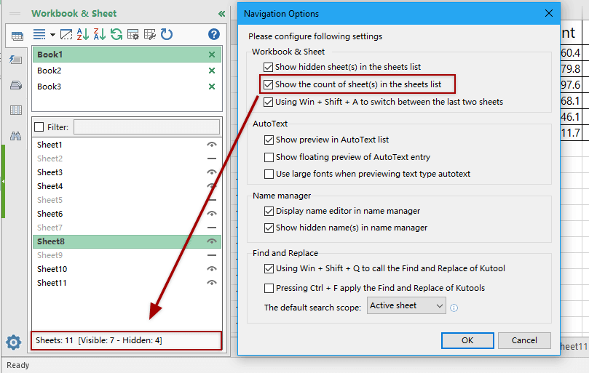This screenshot has height=373, width=589.
Task: Toggle Win + Shift + Q Find and Replace option
Action: [x=269, y=269]
